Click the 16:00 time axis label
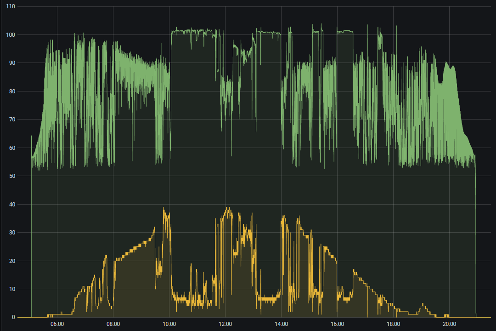The width and height of the screenshot is (496, 331). (x=337, y=324)
